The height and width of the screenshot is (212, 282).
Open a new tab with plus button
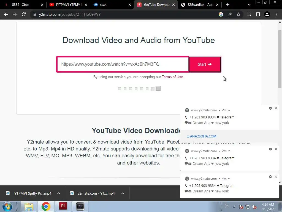click(228, 5)
